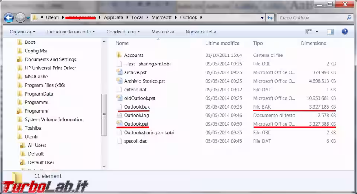Sort by the Nome column header

pos(122,43)
